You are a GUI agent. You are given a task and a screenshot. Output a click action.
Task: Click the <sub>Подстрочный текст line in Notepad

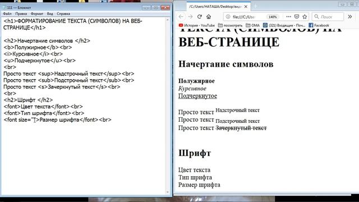pyautogui.click(x=69, y=80)
